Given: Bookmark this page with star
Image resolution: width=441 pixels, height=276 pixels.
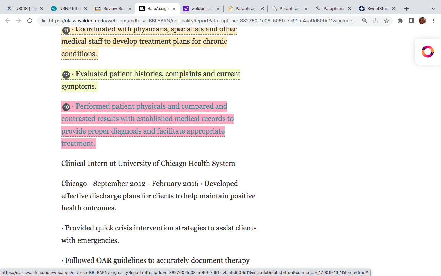Looking at the screenshot, I should tap(387, 21).
